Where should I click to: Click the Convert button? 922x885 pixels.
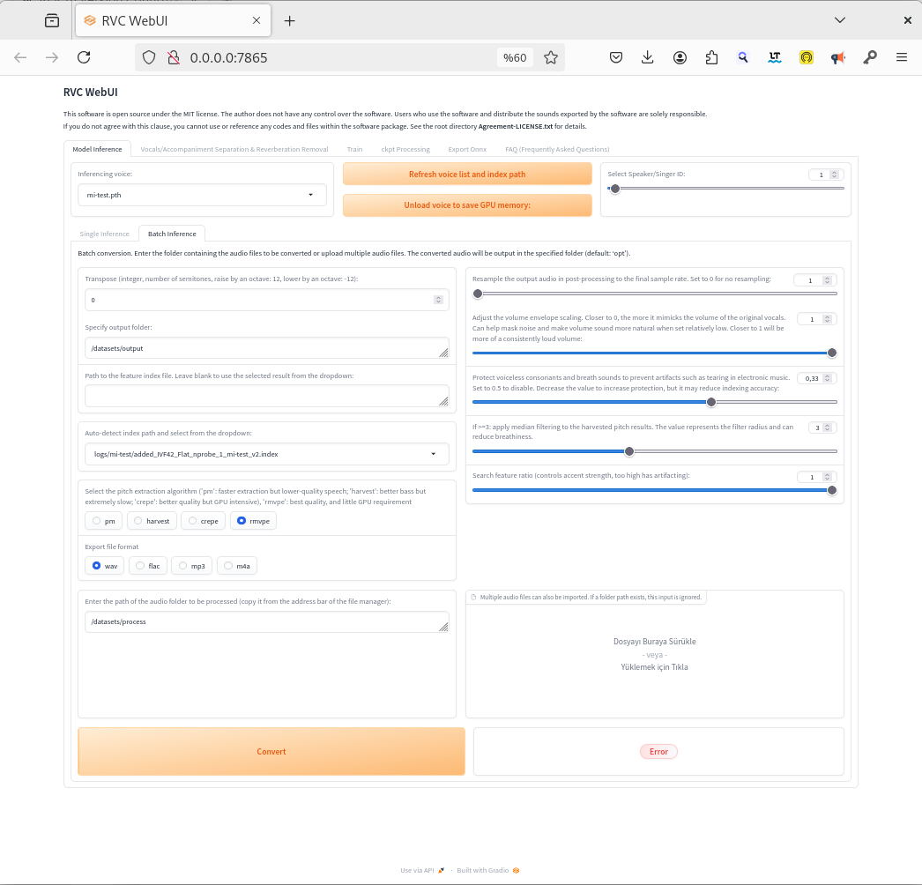click(271, 752)
